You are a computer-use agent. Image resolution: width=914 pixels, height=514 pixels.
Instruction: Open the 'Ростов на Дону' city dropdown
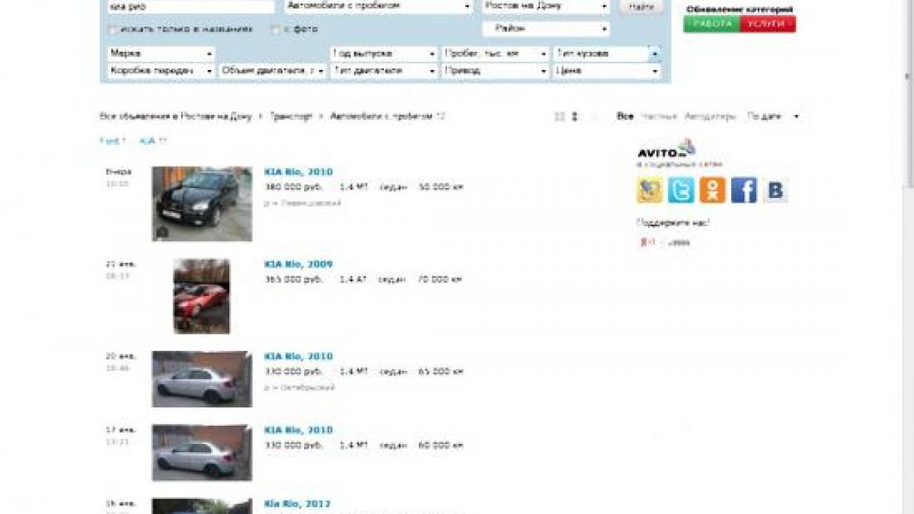546,6
